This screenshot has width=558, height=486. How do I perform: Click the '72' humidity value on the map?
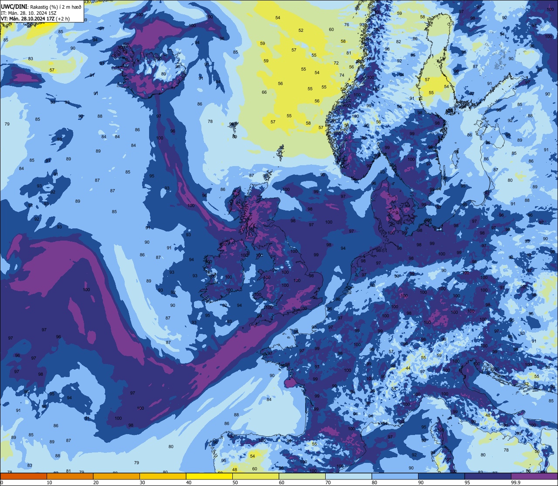pos(336,63)
